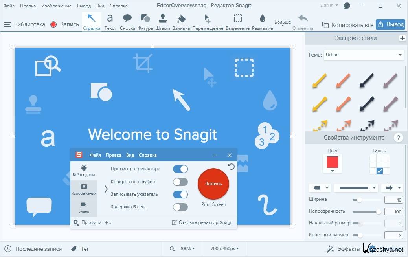The image size is (408, 257).
Task: Open the 100% zoom level dropdown
Action: coord(187,249)
